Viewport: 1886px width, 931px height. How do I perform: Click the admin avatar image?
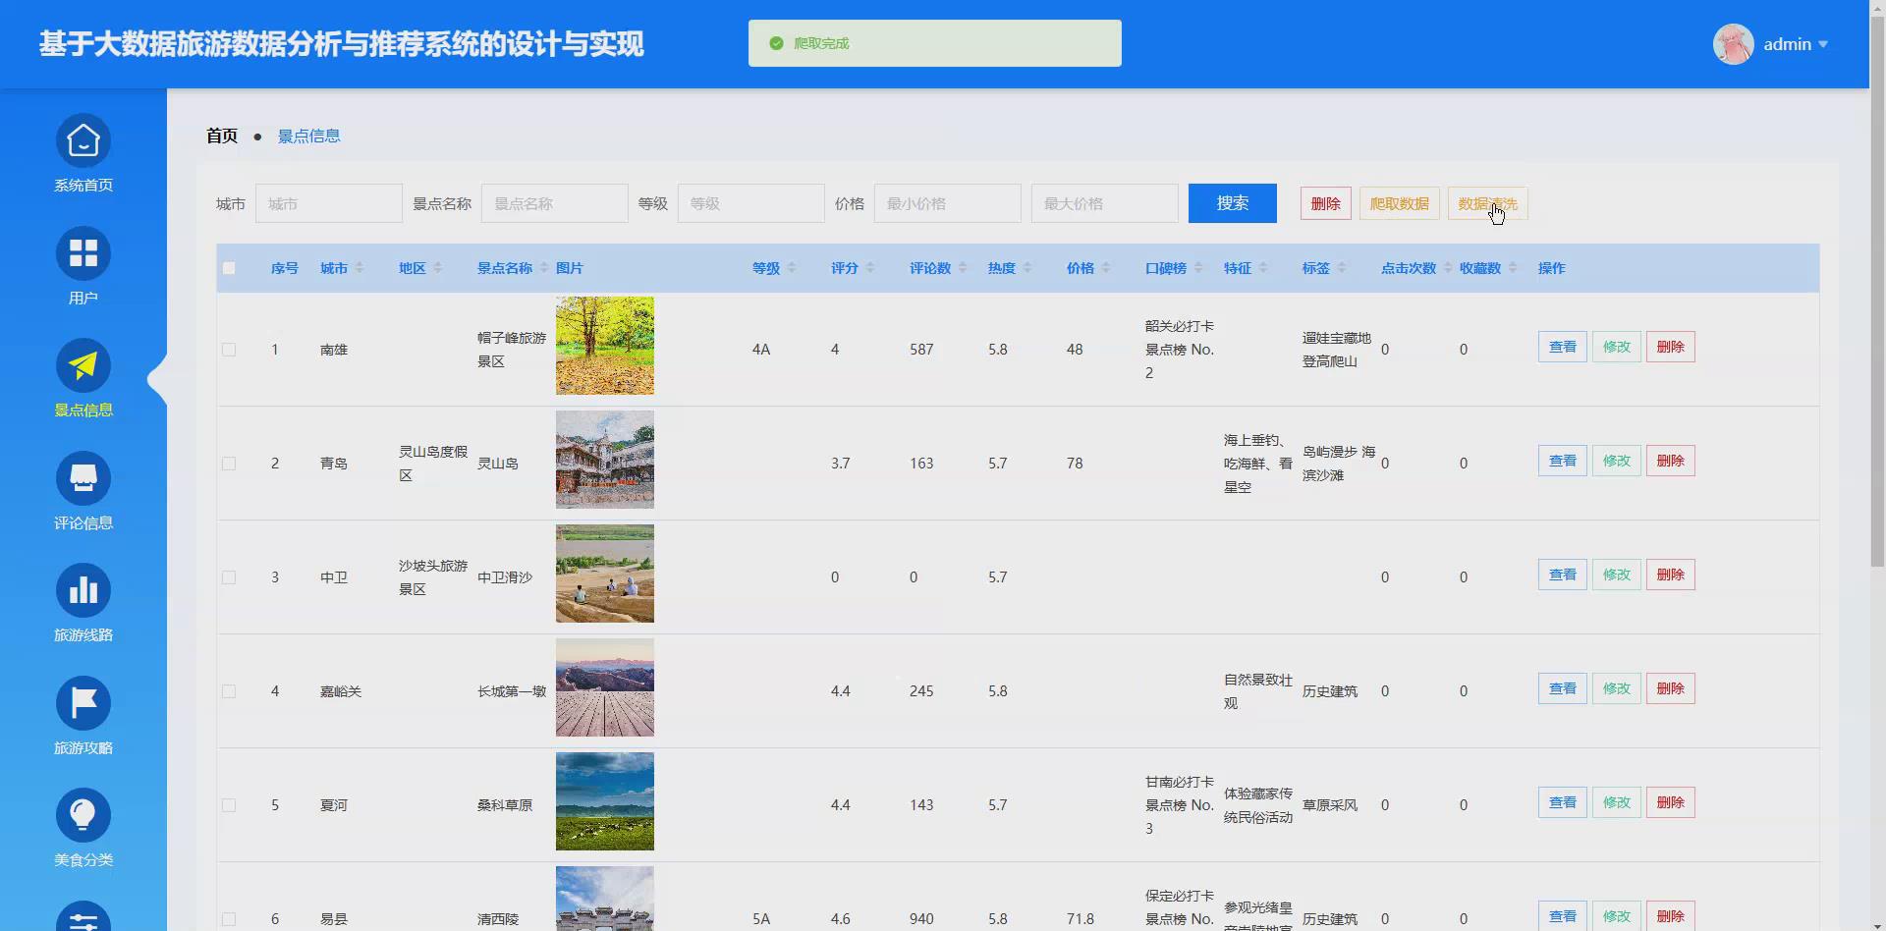[1733, 43]
